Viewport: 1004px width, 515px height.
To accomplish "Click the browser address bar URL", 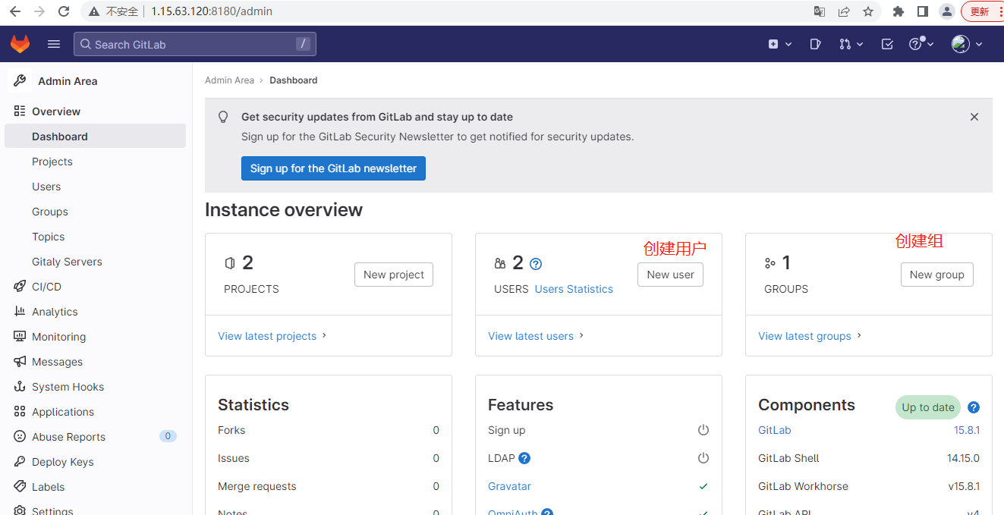I will pyautogui.click(x=212, y=11).
